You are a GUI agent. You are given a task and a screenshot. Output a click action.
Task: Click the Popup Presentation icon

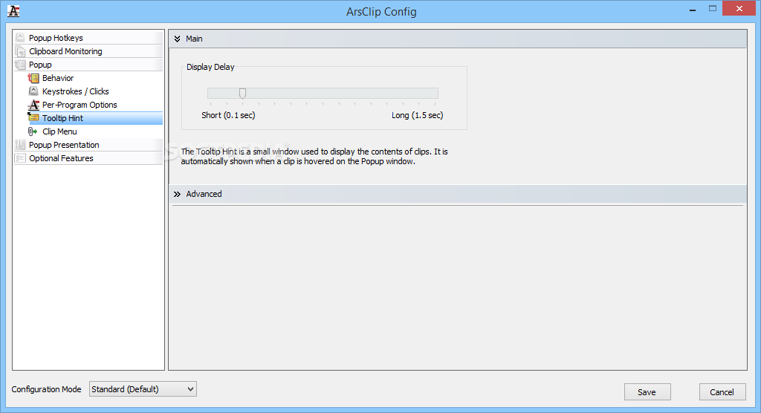[x=20, y=145]
